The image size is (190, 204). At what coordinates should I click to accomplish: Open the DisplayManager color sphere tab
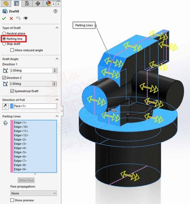tap(48, 3)
